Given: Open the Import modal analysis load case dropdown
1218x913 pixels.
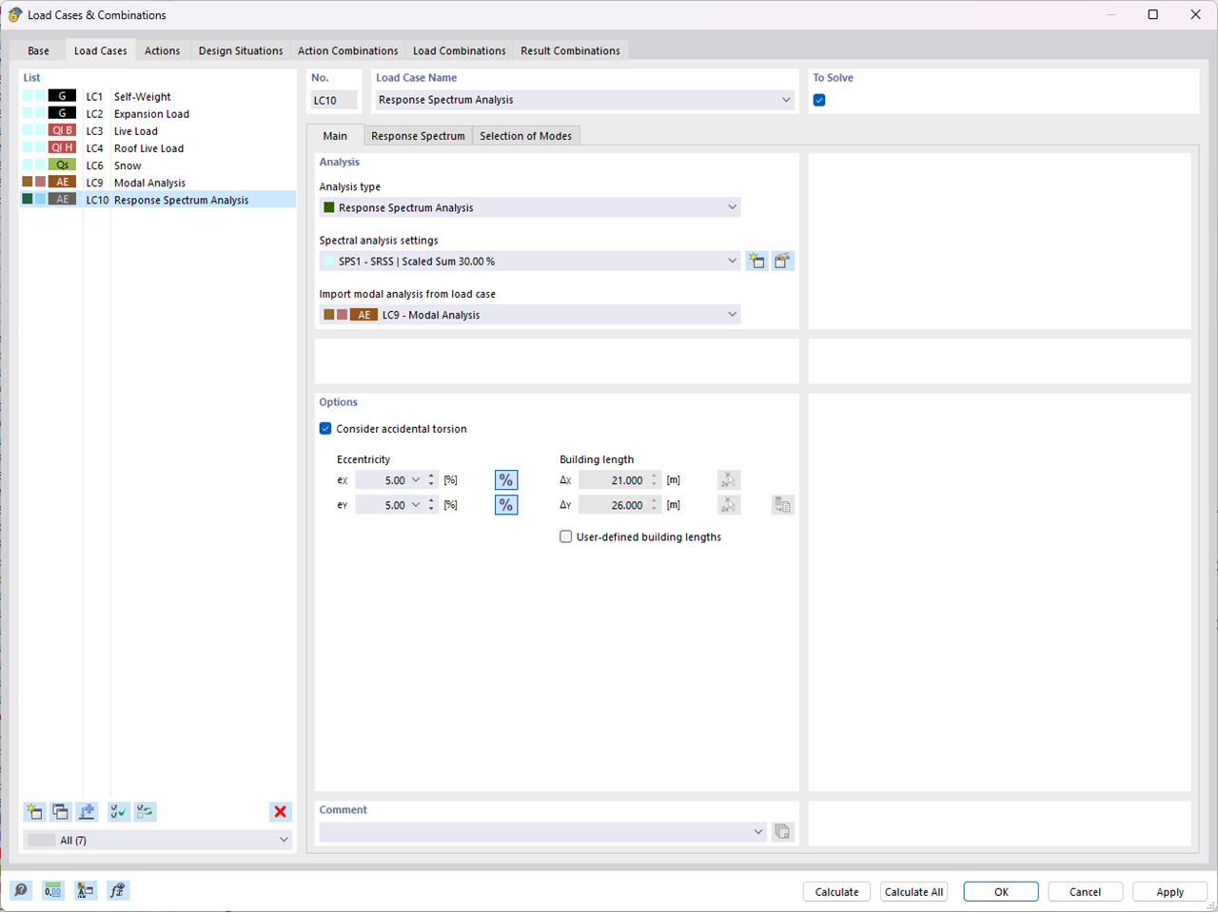Looking at the screenshot, I should pos(732,314).
